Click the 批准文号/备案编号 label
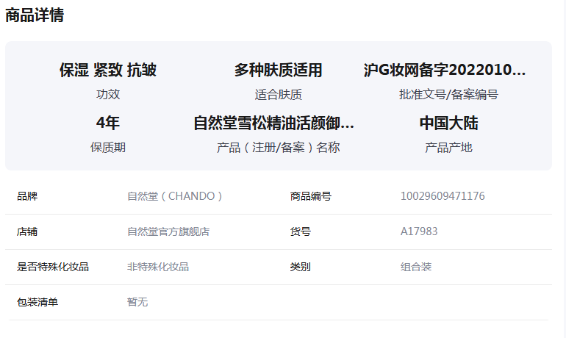The image size is (566, 338). point(448,95)
